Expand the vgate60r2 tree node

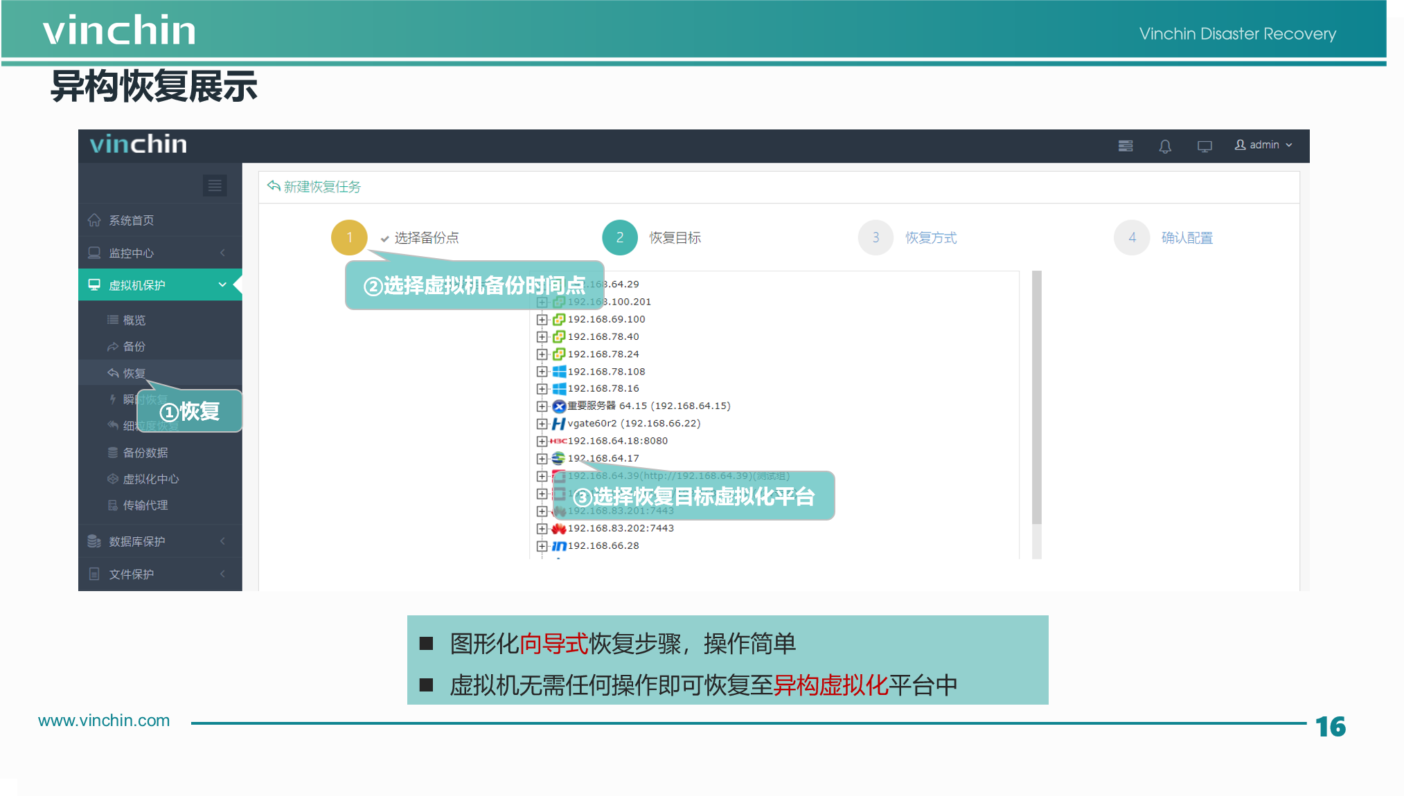[x=542, y=424]
